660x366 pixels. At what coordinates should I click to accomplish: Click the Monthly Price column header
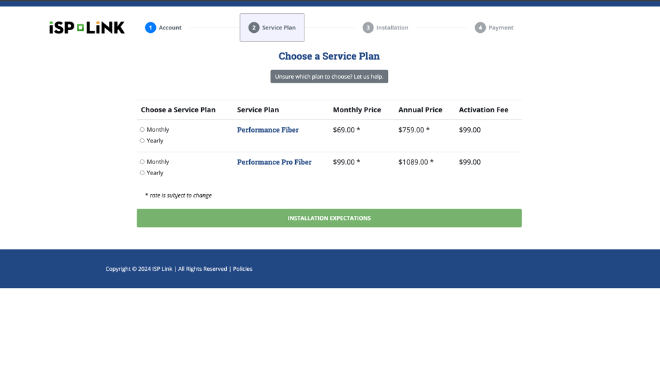click(x=357, y=110)
